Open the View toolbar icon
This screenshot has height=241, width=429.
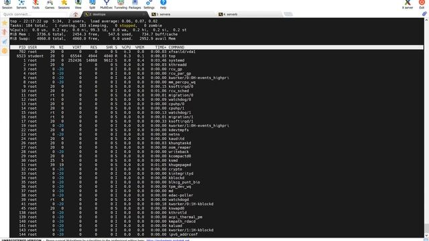pos(78,4)
